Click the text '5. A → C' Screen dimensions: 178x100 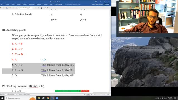pos(17,65)
